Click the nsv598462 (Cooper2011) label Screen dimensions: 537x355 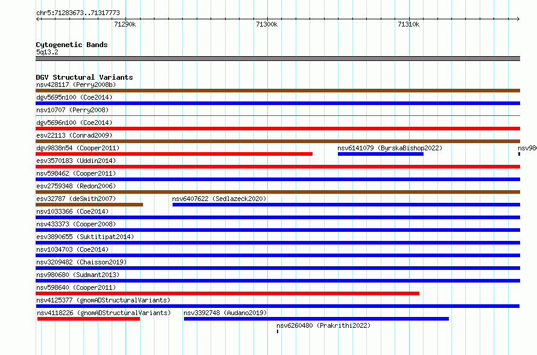76,173
